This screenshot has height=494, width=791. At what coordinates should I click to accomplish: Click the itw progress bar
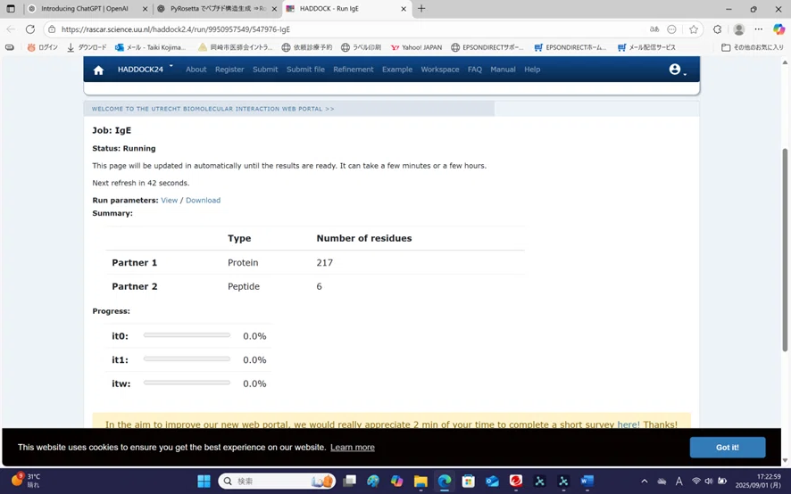point(187,383)
